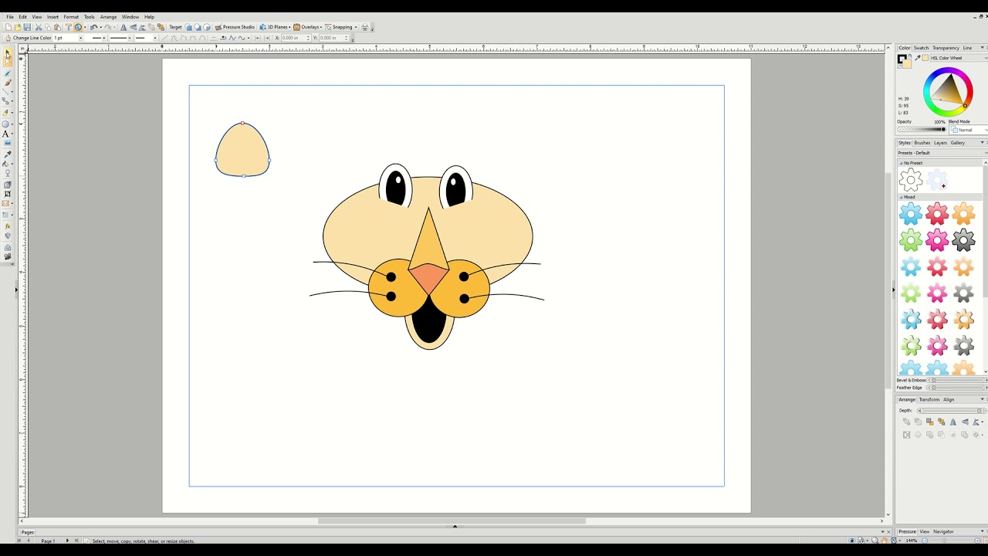This screenshot has height=556, width=988.
Task: Open the Insert menu
Action: click(x=52, y=17)
